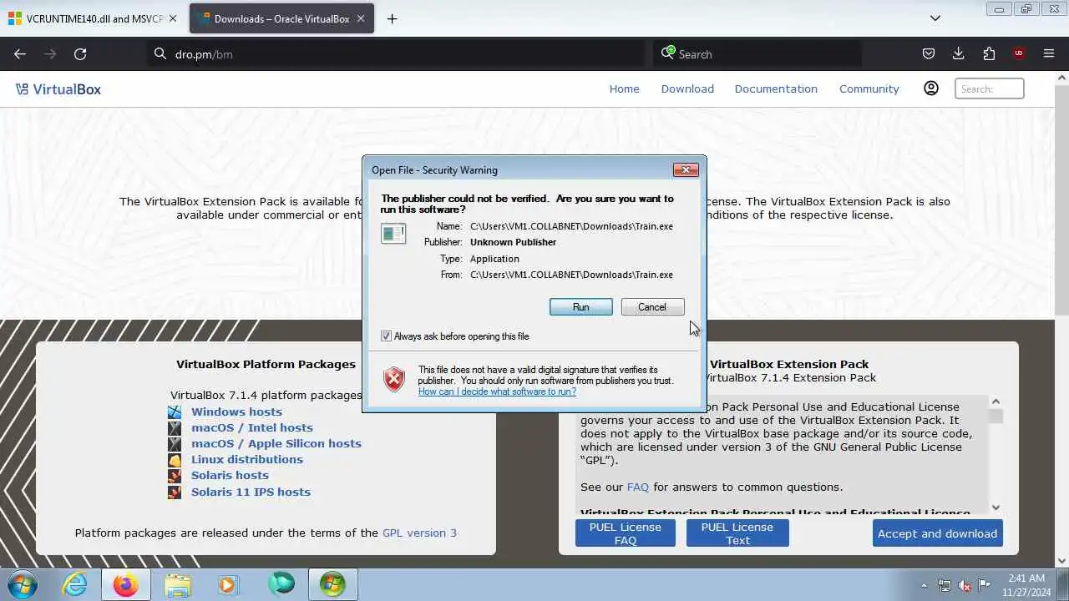Open Firefox downloads panel

coord(958,53)
